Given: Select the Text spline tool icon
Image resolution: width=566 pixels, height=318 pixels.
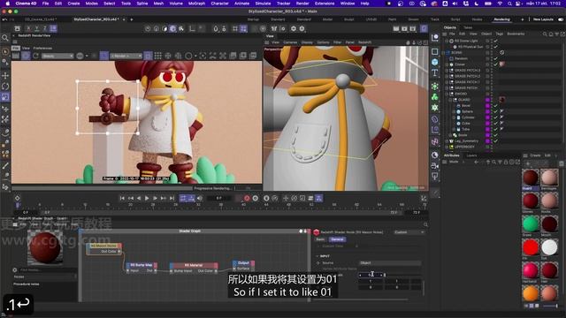Looking at the screenshot, I should pos(434,72).
